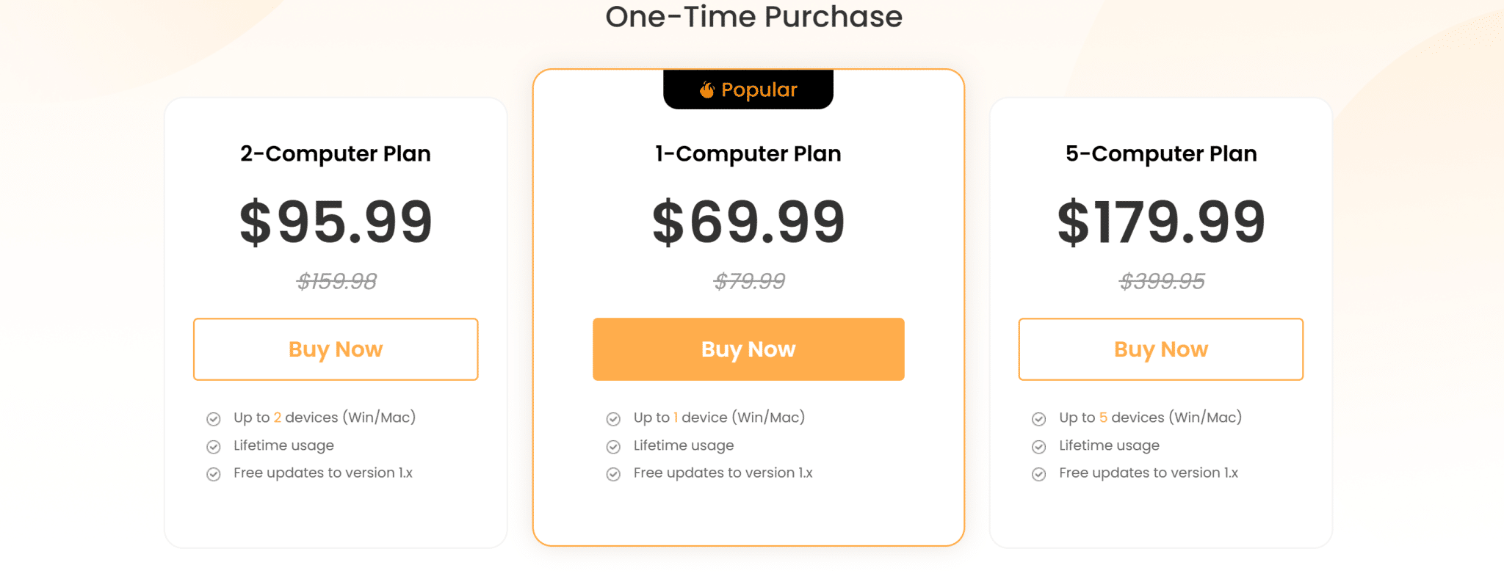
Task: Click the Popular badge label
Action: (x=759, y=90)
